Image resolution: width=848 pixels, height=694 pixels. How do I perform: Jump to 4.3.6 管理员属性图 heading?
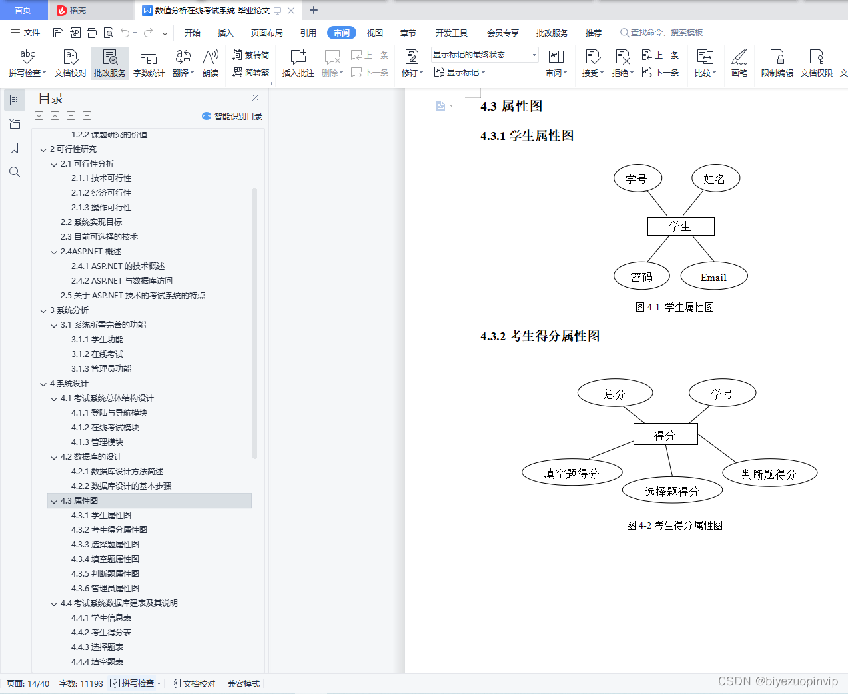coord(105,589)
